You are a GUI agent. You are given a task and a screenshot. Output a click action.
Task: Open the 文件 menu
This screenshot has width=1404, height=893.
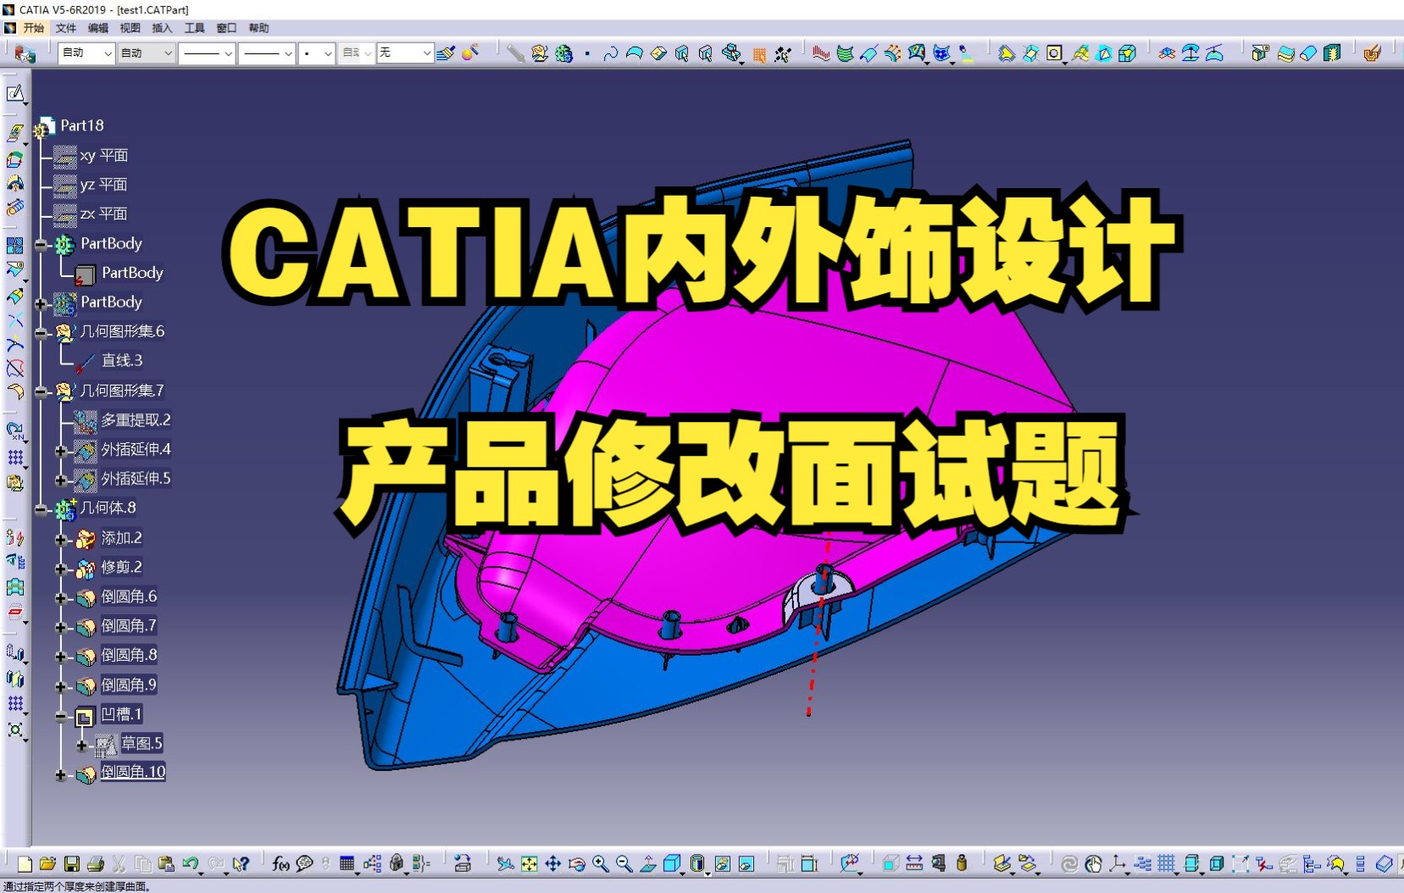[x=66, y=28]
